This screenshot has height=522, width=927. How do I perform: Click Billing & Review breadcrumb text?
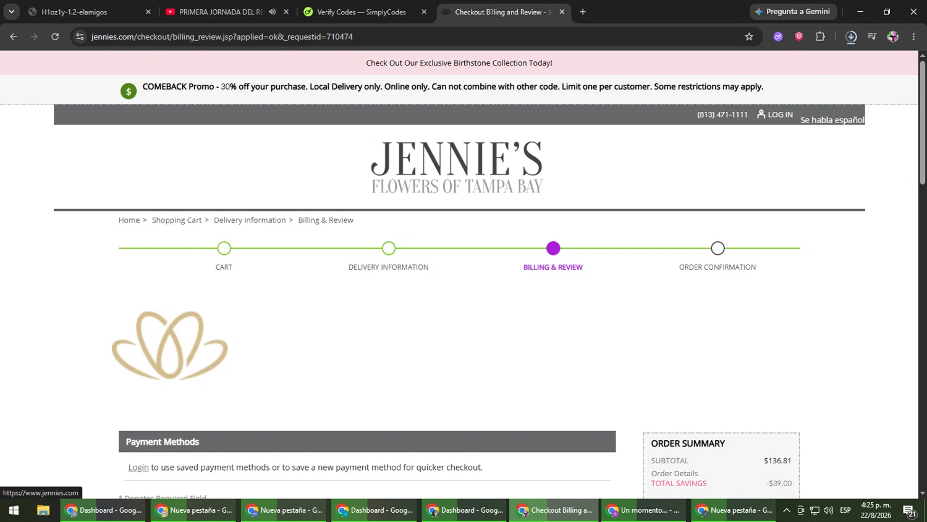click(326, 220)
